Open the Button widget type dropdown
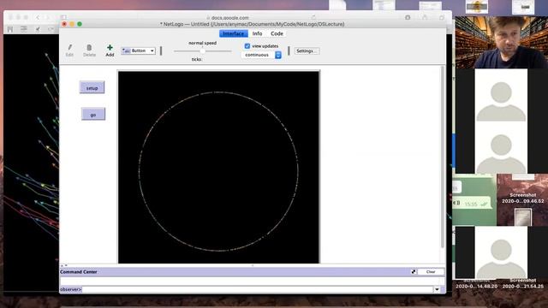The height and width of the screenshot is (308, 548). tap(139, 51)
